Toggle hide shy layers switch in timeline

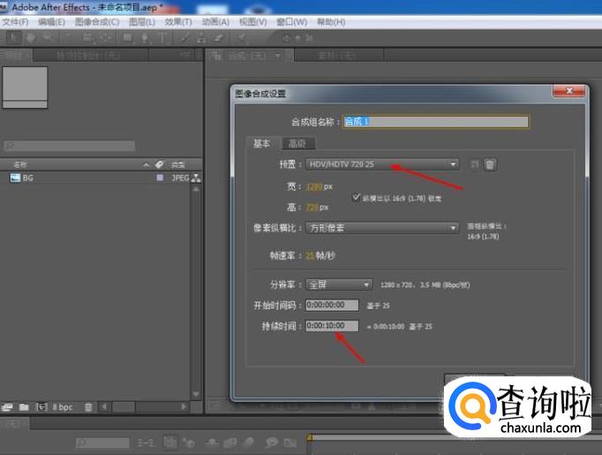click(212, 443)
